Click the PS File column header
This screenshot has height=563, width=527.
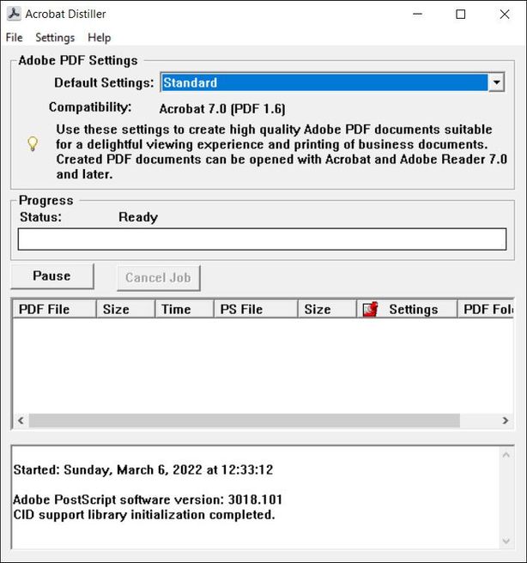(256, 309)
